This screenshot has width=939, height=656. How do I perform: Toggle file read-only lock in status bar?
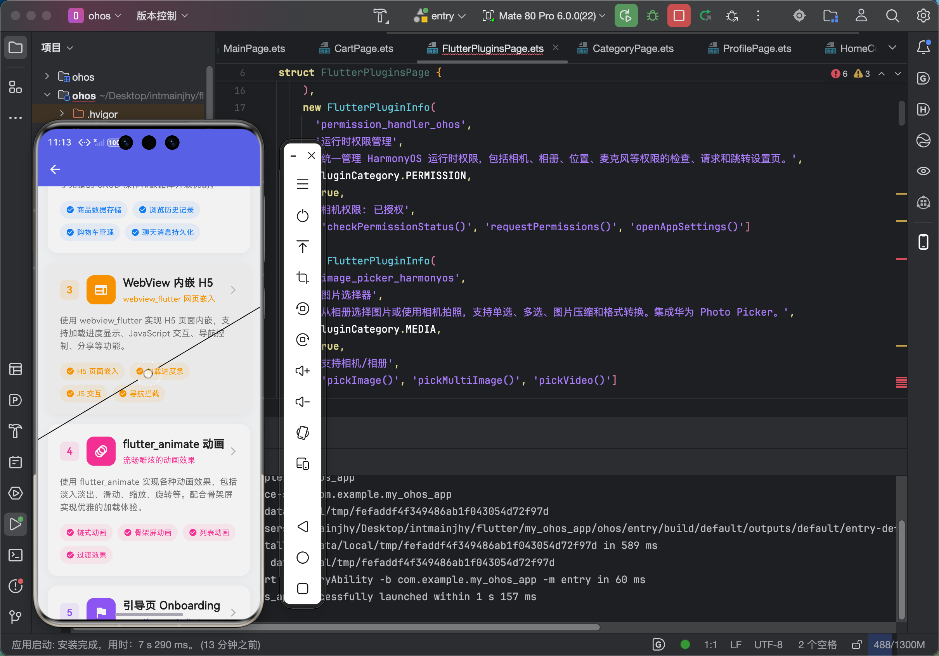pos(857,645)
